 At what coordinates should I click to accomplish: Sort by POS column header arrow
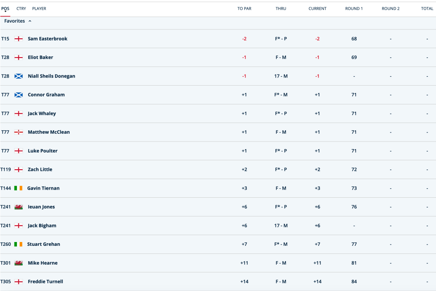coord(5,12)
